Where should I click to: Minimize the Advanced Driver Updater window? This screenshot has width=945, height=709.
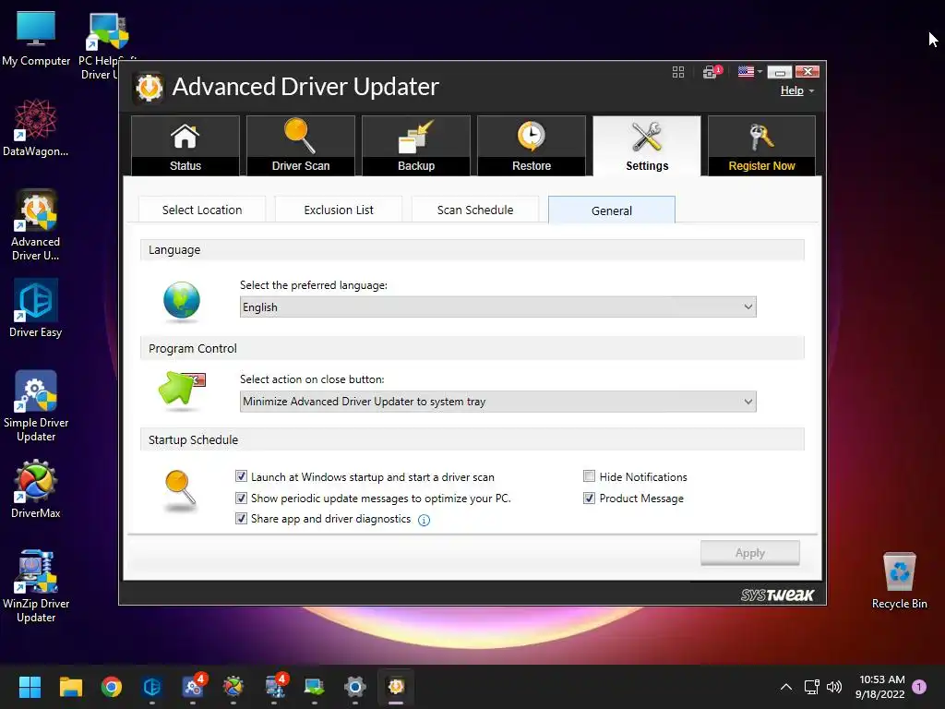click(x=779, y=72)
